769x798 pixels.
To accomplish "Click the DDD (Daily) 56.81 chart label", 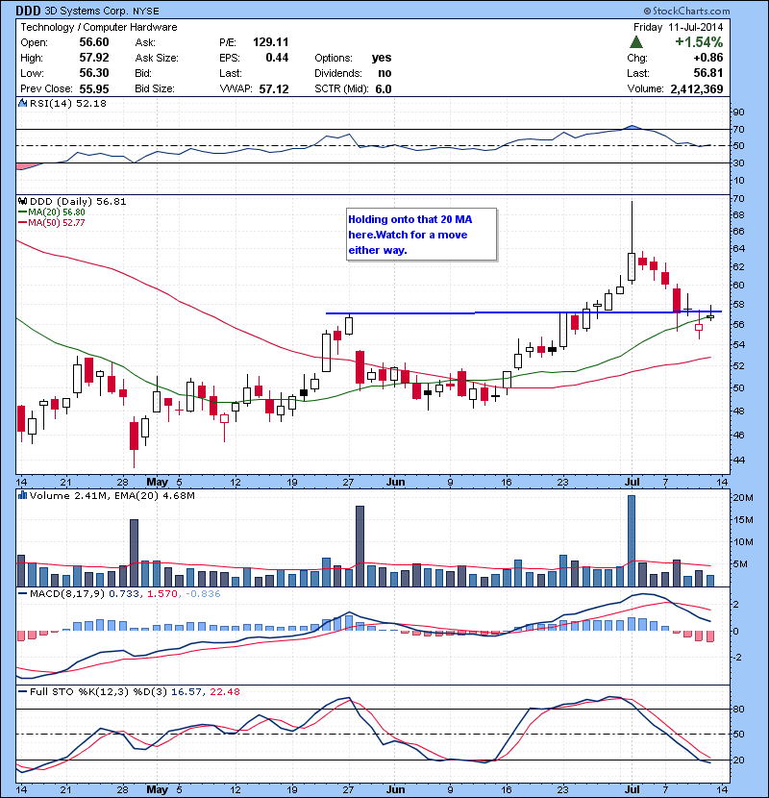I will (x=78, y=202).
